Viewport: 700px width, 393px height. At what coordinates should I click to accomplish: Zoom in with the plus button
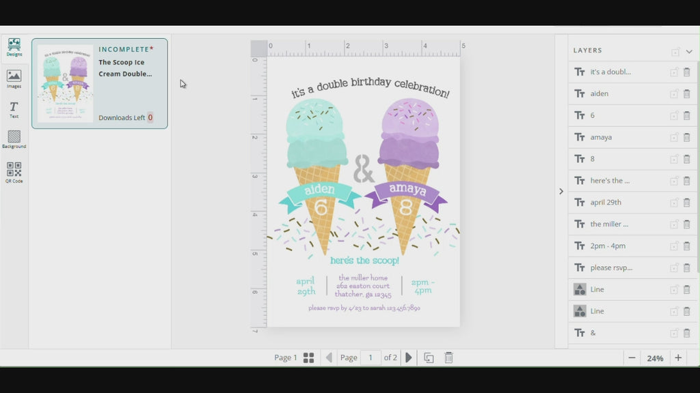678,358
